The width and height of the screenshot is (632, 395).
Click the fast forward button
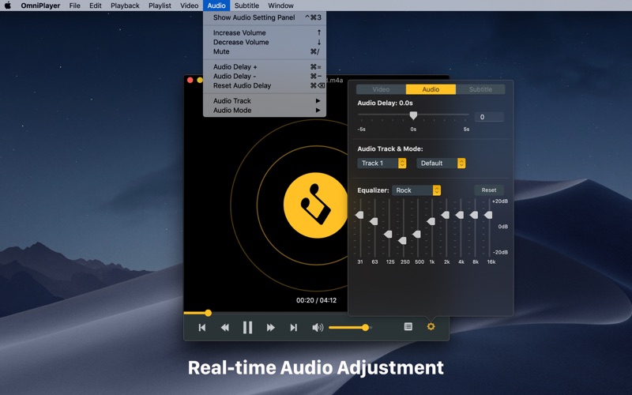pos(271,327)
